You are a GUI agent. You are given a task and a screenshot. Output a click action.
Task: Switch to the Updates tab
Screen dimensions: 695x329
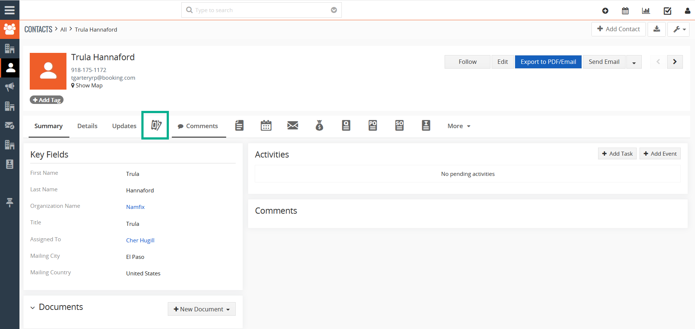pyautogui.click(x=124, y=126)
